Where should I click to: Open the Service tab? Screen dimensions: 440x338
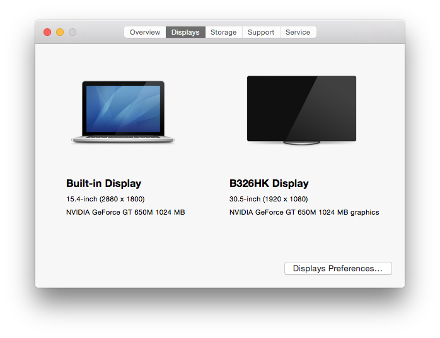(298, 32)
